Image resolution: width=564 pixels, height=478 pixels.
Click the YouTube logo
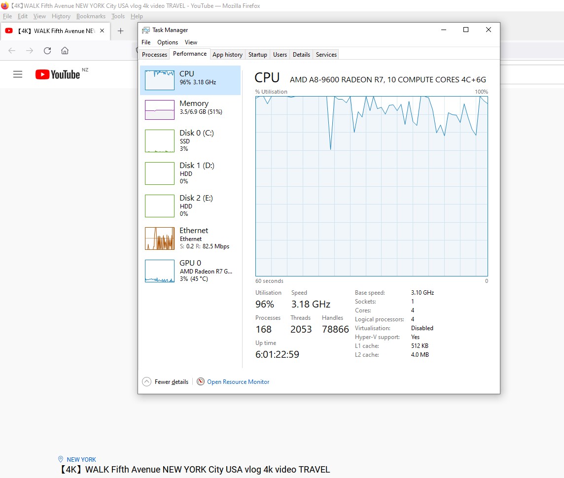click(x=58, y=74)
